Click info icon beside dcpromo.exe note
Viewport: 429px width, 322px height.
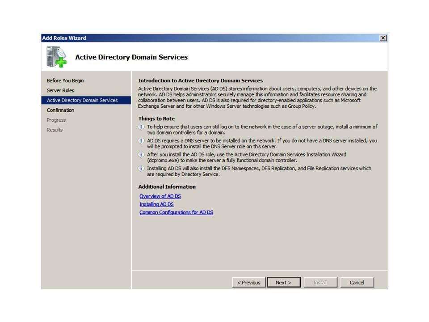(x=141, y=155)
